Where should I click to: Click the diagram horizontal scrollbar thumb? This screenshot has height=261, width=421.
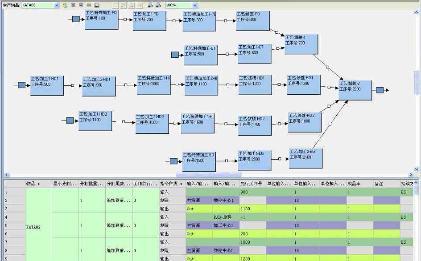click(209, 175)
